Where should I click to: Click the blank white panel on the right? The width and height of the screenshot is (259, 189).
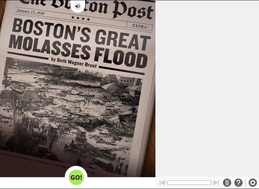(x=207, y=88)
